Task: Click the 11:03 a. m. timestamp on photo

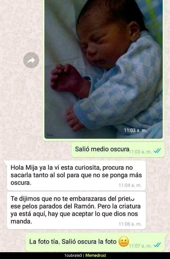Action: click(x=135, y=130)
